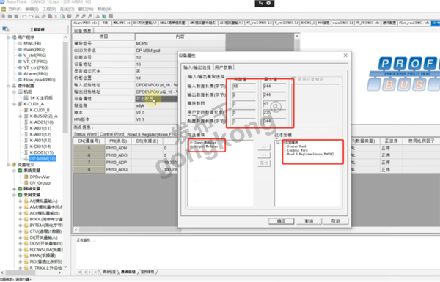
Task: Click the << remove module button
Action: tap(264, 155)
